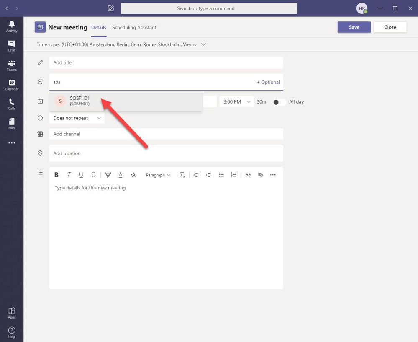418x342 pixels.
Task: Open the Chat section
Action: pyautogui.click(x=12, y=46)
